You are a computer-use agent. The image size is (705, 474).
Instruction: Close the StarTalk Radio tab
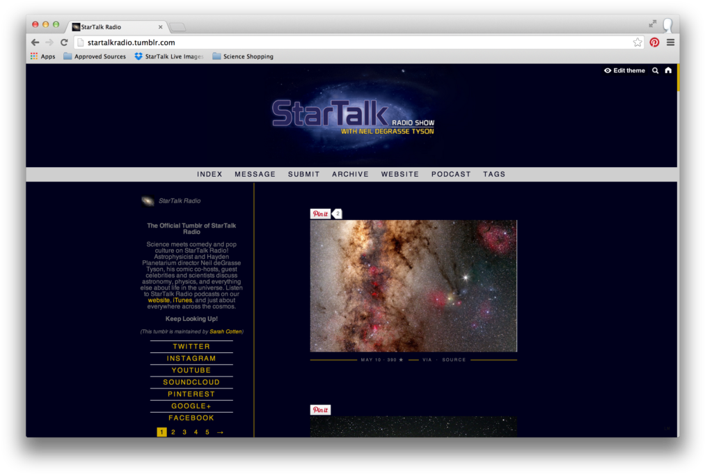(x=161, y=27)
